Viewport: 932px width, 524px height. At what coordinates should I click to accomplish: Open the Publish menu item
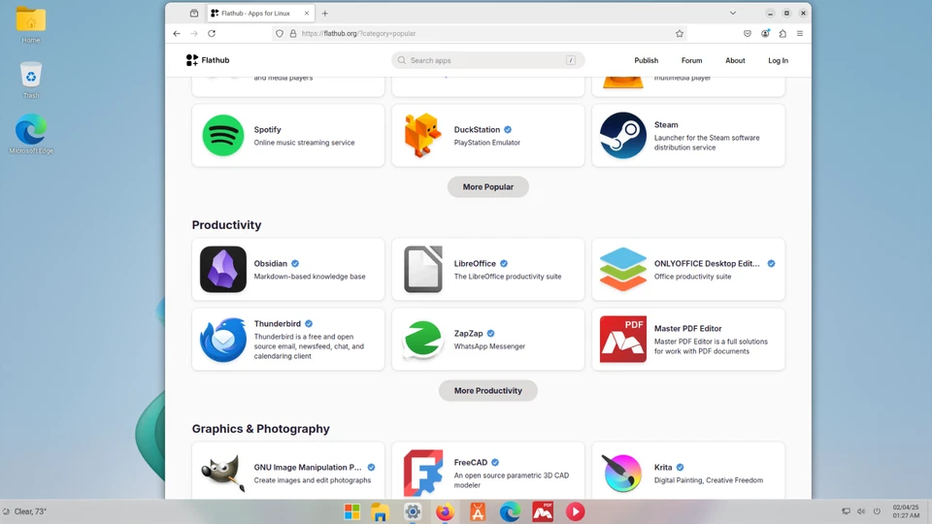coord(647,60)
